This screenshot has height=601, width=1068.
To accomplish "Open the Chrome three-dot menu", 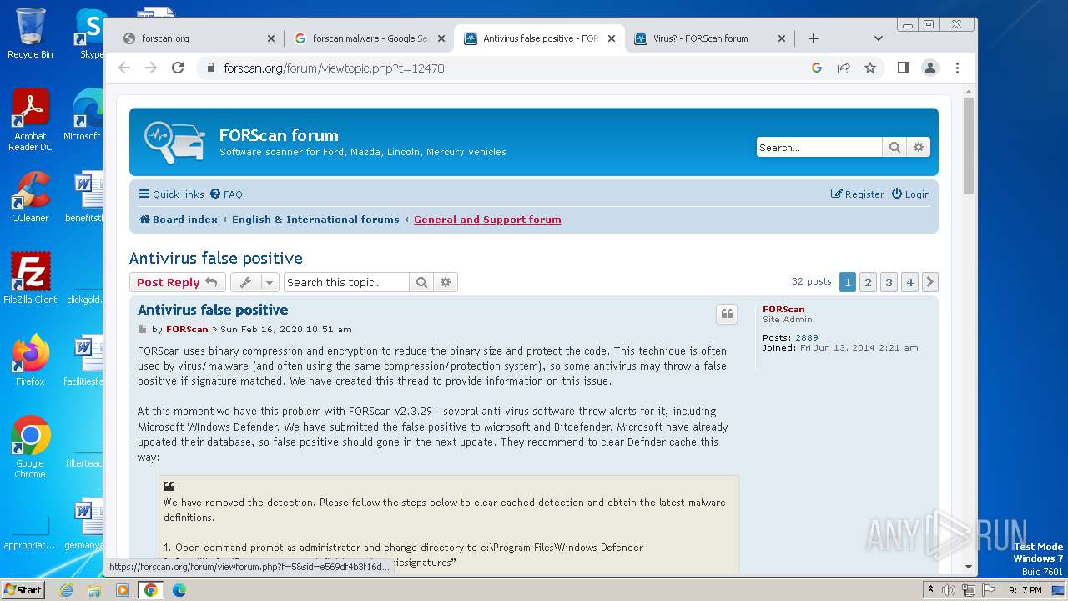I will (957, 68).
